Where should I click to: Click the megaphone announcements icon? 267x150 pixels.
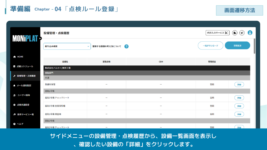[242, 33]
